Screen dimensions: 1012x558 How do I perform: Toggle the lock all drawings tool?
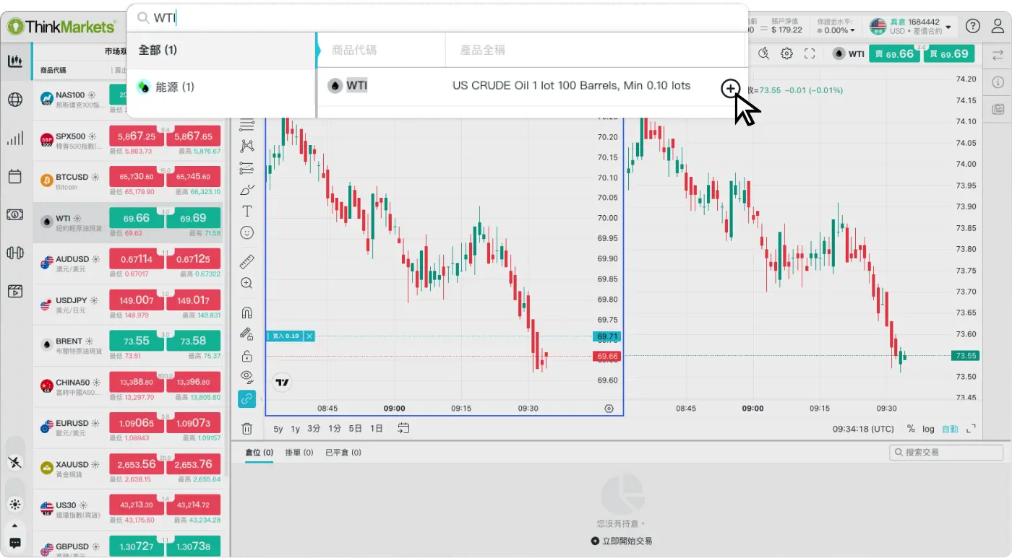point(246,356)
